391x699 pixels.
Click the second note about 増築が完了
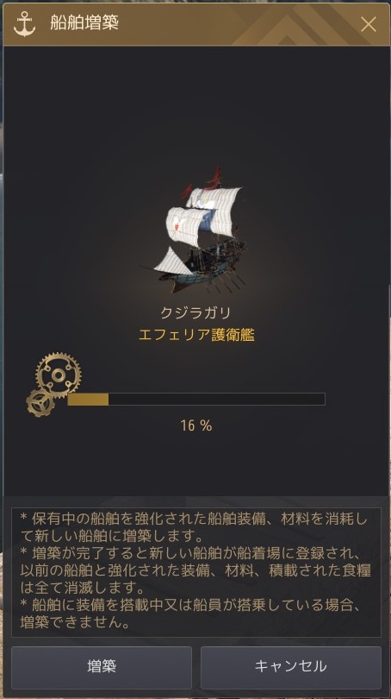click(195, 570)
